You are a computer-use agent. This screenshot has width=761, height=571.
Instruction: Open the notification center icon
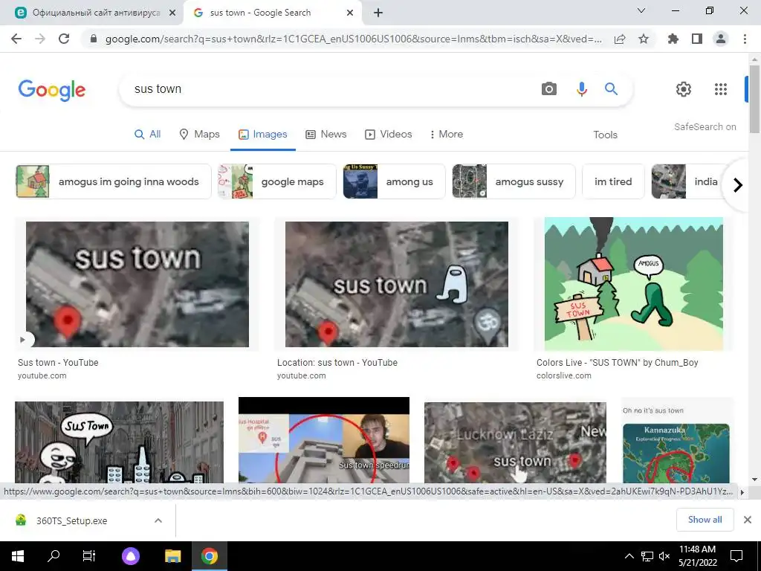pos(736,556)
